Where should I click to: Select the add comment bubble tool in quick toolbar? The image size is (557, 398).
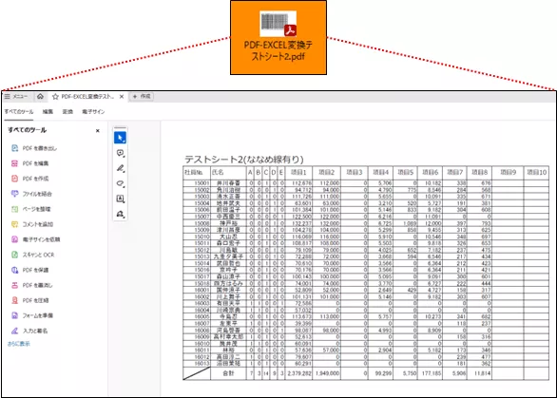tap(120, 153)
